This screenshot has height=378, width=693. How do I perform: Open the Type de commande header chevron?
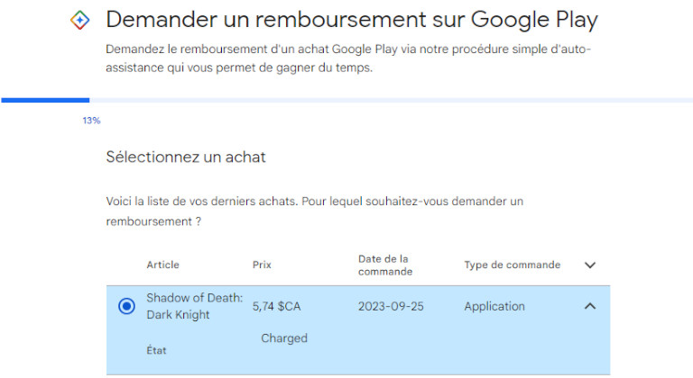(x=590, y=265)
